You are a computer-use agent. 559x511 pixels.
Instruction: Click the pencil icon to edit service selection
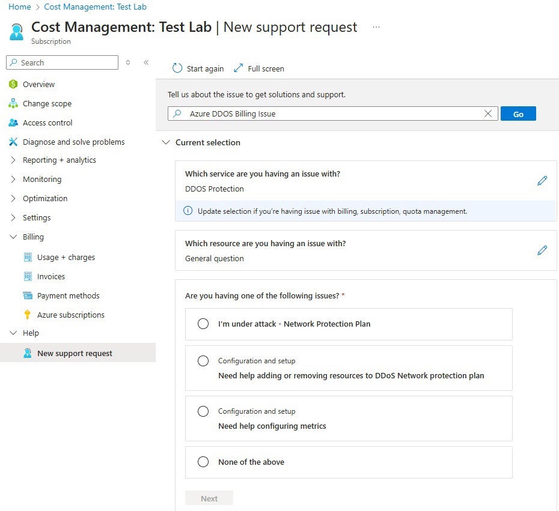tap(542, 181)
